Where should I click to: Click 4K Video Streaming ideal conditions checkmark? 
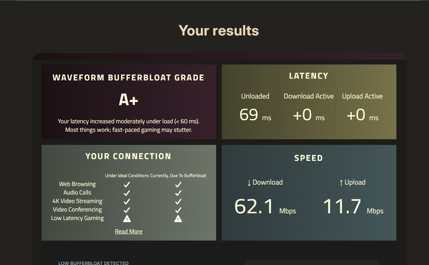coord(127,201)
